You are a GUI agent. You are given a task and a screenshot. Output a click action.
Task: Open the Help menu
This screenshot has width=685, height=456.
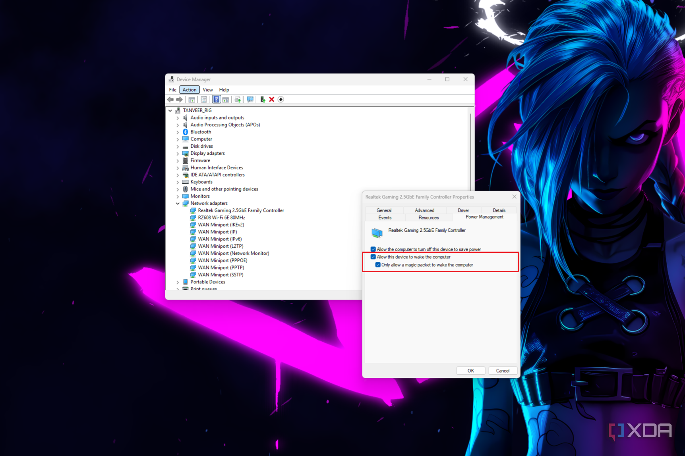point(224,90)
